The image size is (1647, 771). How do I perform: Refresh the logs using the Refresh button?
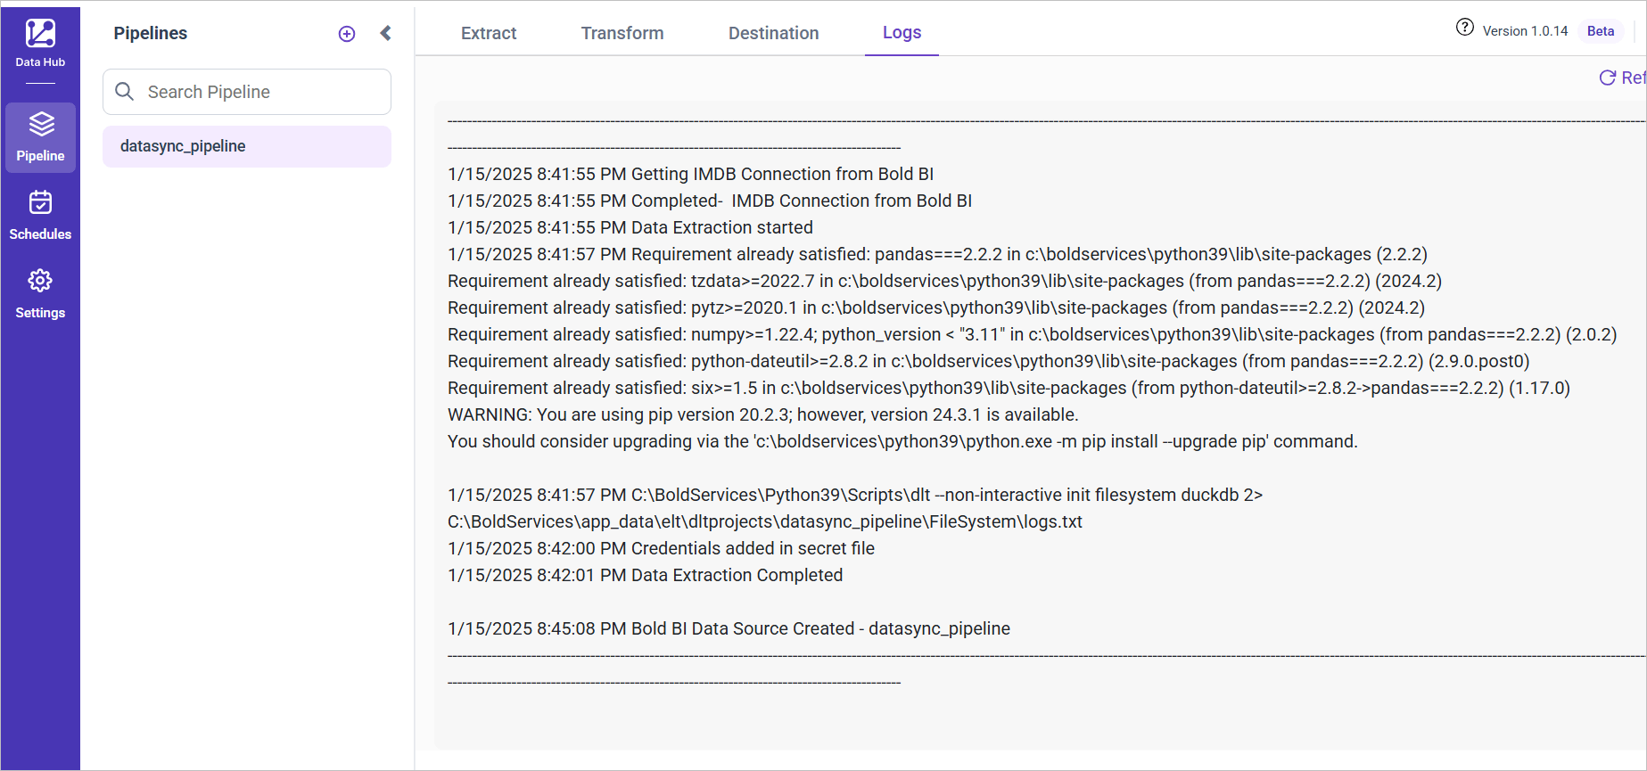pyautogui.click(x=1622, y=78)
